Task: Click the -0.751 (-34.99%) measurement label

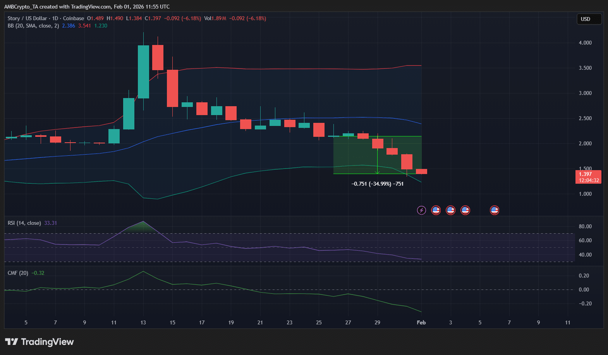Action: [377, 184]
